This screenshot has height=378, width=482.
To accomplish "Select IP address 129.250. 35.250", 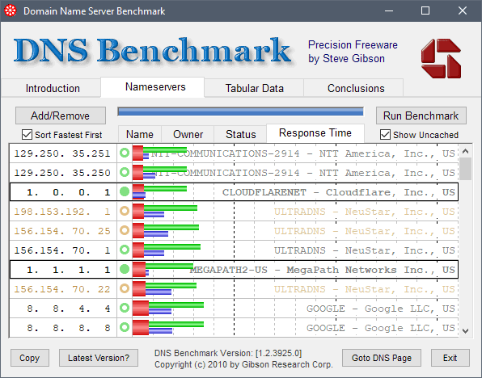I will 62,173.
